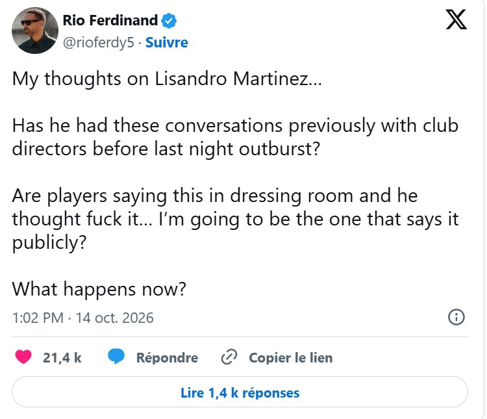Screen dimensions: 487x419
Task: Open the tweet info circle icon
Action: point(456,318)
